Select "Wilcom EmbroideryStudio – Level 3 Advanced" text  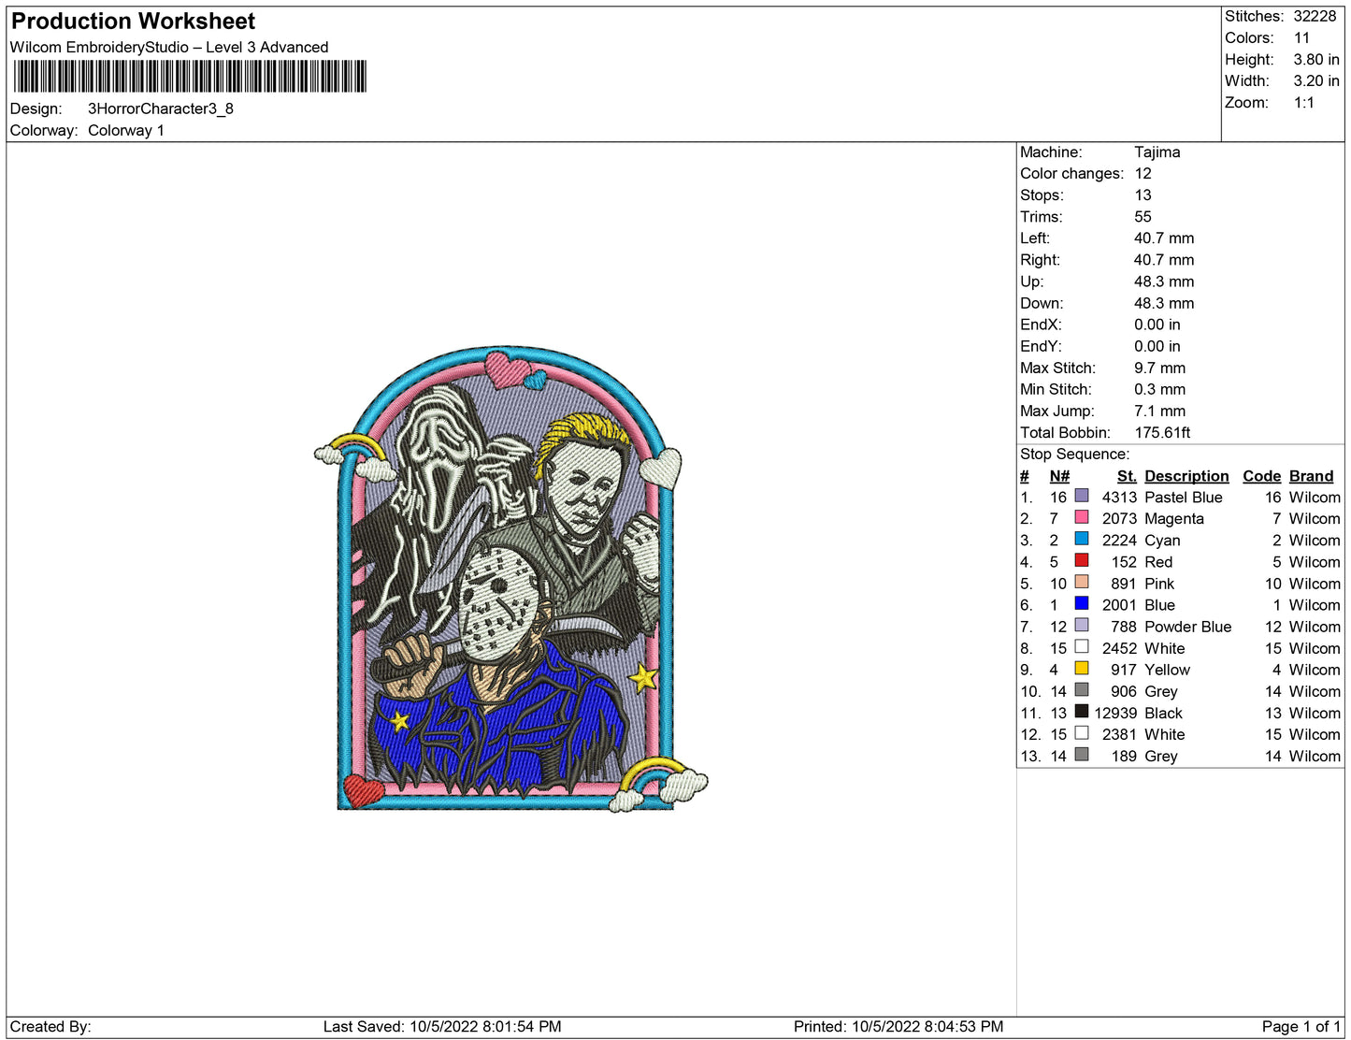tap(169, 47)
